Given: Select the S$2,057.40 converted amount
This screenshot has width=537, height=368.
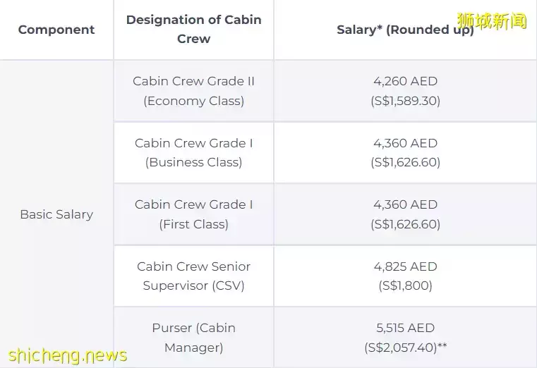Looking at the screenshot, I should 405,348.
